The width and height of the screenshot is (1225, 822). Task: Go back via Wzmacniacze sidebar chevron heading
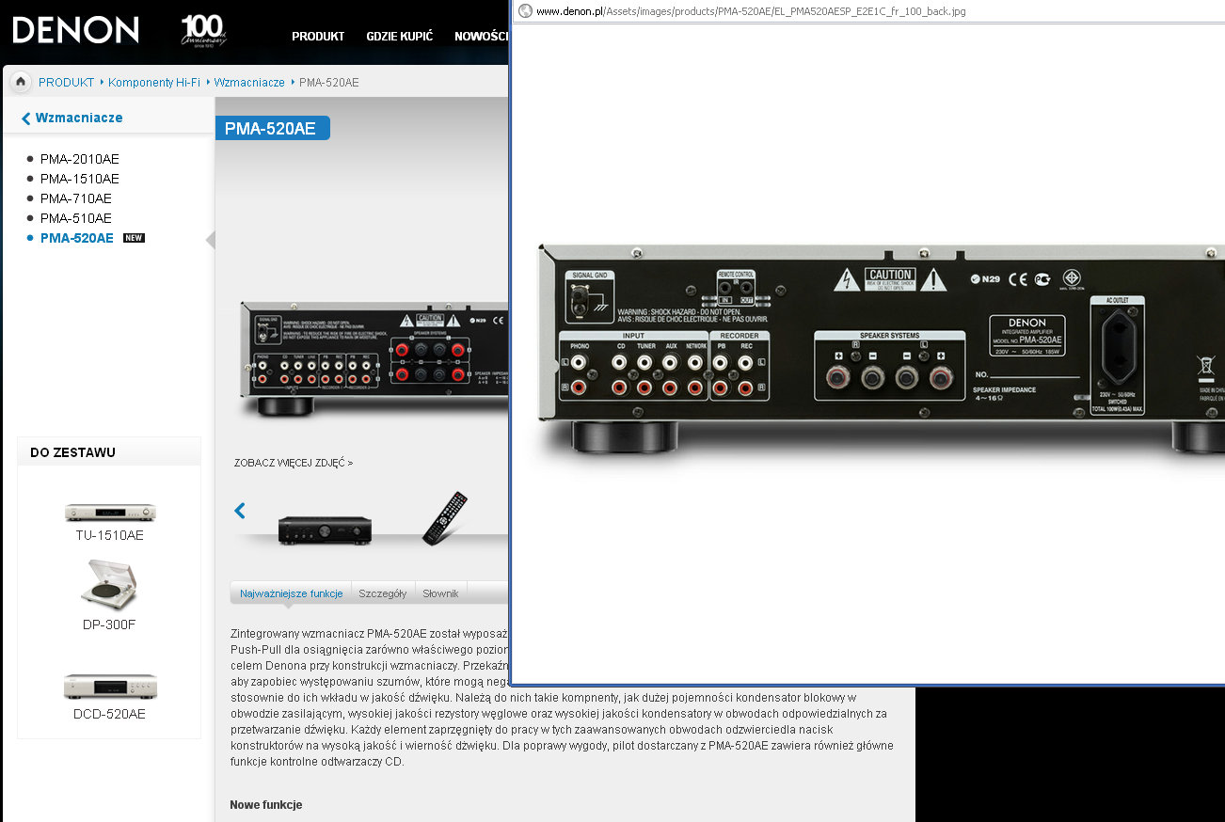click(x=72, y=118)
